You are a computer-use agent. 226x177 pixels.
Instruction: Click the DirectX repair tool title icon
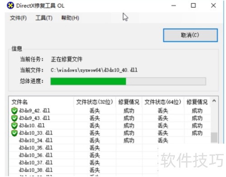(10, 5)
